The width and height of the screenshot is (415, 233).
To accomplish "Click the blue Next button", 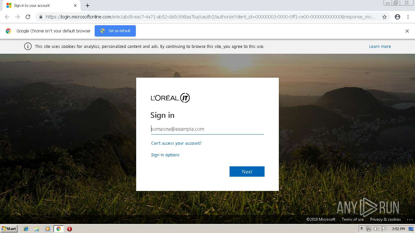I will tap(247, 172).
